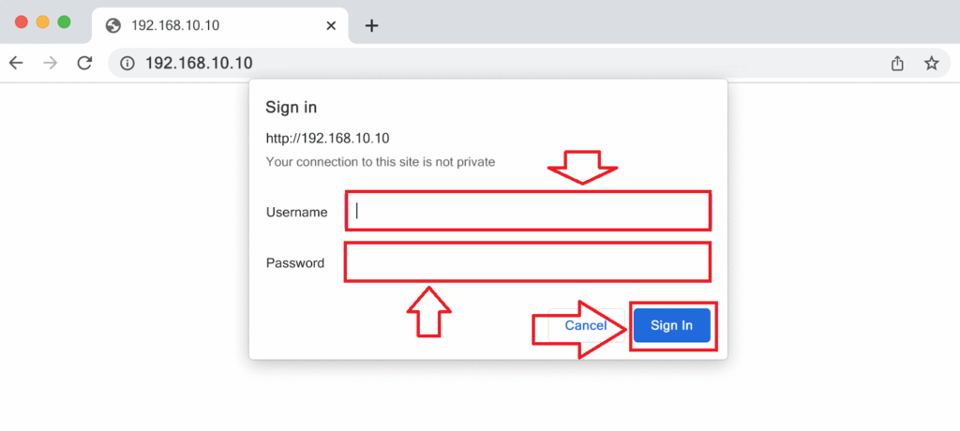Click the browser back arrow
This screenshot has height=431, width=960.
point(15,63)
